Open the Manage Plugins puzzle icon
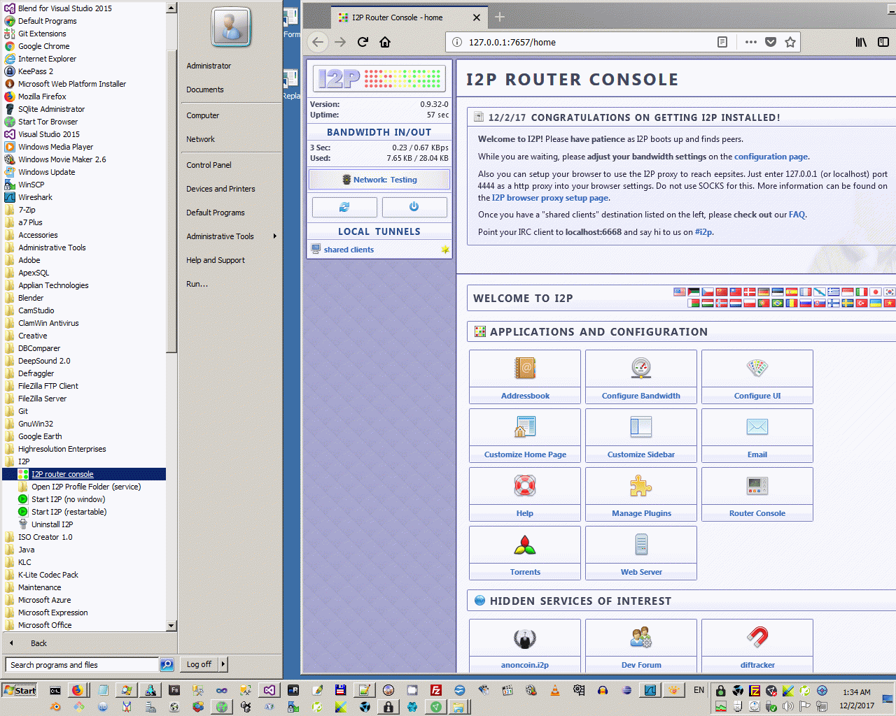 tap(641, 485)
